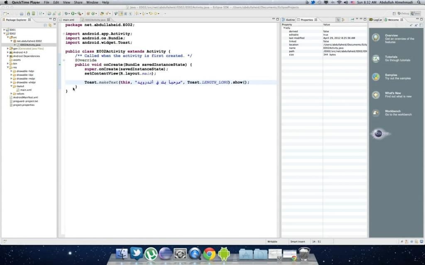The width and height of the screenshot is (425, 265).
Task: Open the Window menu
Action: 92,2
